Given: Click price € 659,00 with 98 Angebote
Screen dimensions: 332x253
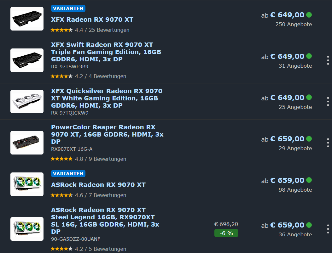Looking at the screenshot, I should pos(287,181).
